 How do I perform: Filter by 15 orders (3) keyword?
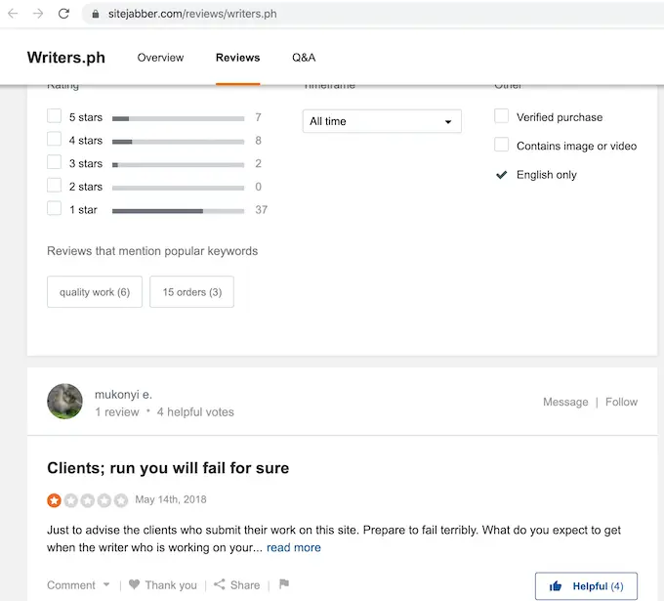[x=191, y=292]
